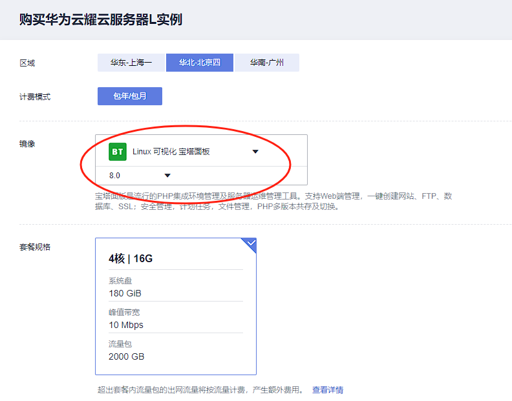
Task: Select the 4核 | 16G package card
Action: 176,306
